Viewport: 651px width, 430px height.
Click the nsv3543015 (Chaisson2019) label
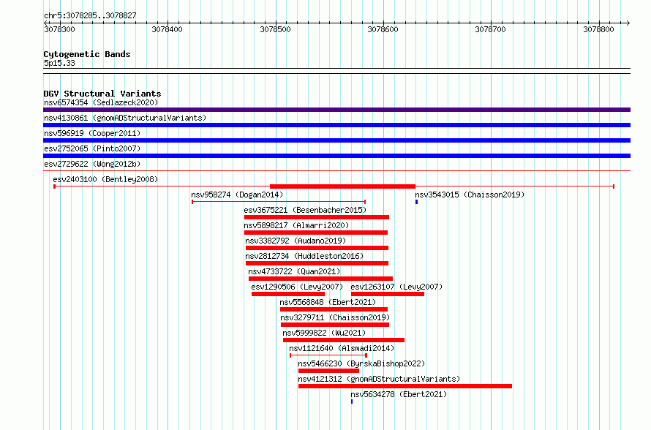coord(470,195)
